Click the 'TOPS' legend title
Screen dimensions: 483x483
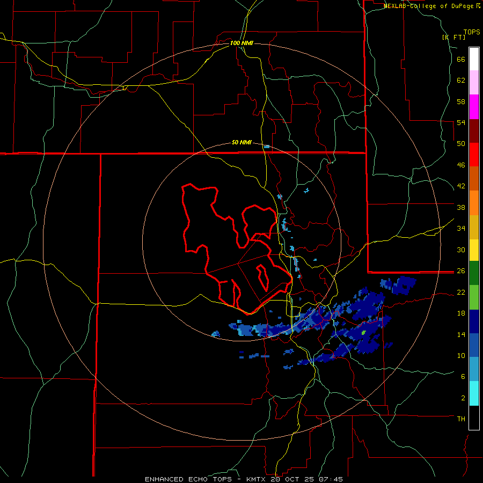[472, 32]
